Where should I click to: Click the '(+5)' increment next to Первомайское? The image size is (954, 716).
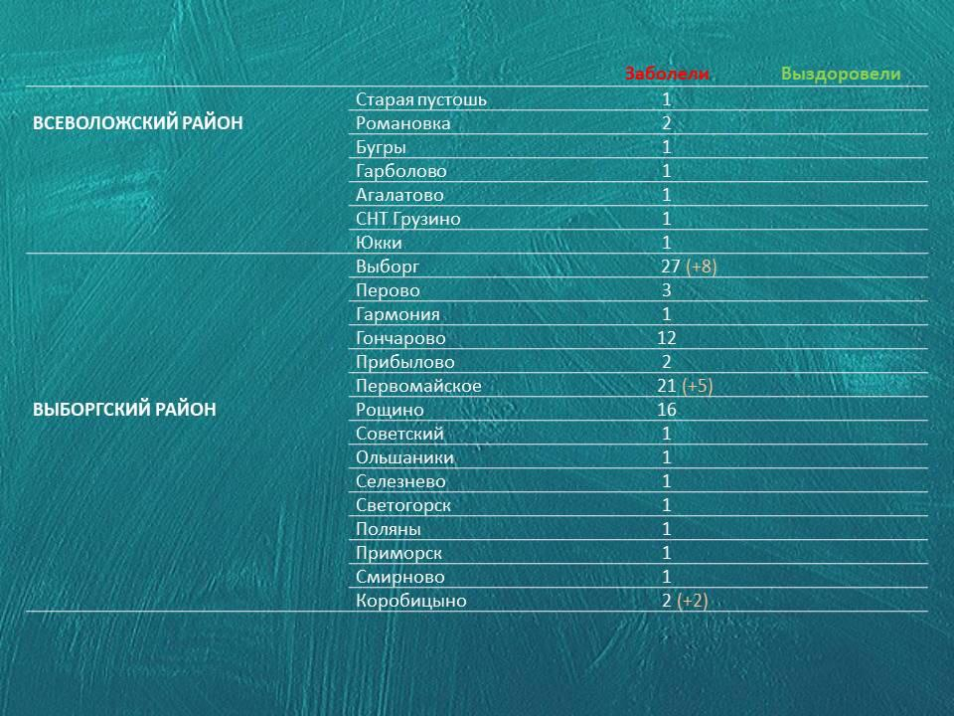(698, 386)
